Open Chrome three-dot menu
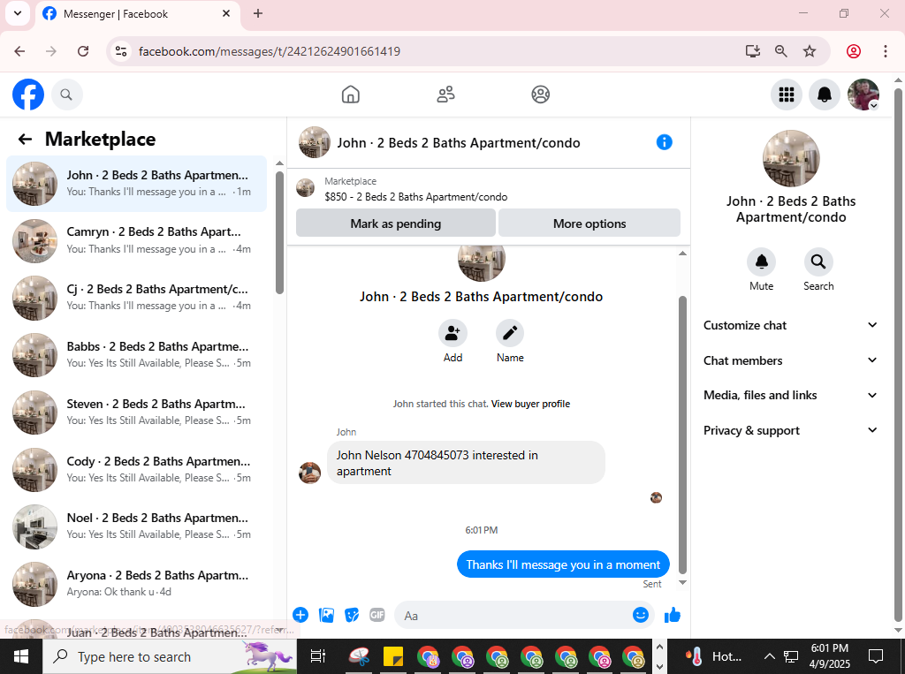Viewport: 905px width, 674px height. coord(886,51)
